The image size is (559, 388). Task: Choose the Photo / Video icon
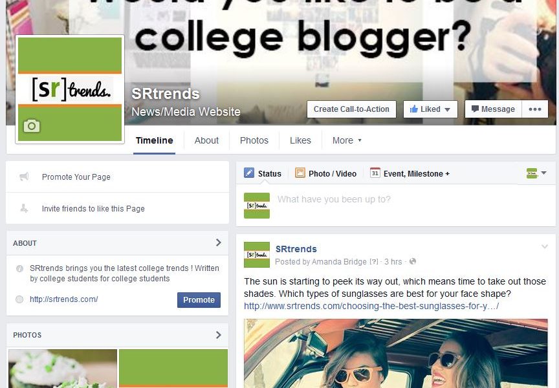(x=300, y=173)
